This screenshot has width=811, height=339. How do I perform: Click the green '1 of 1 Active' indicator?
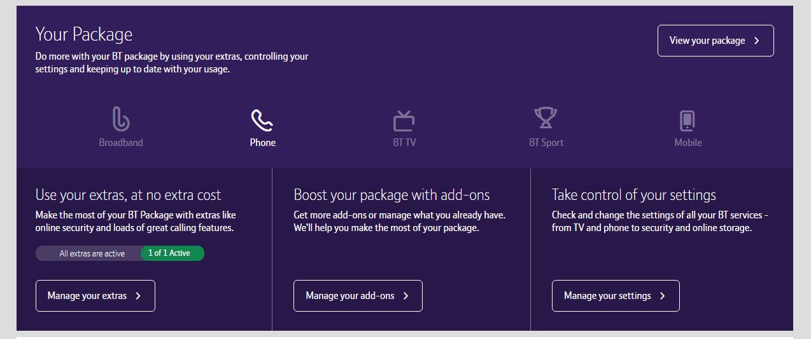[x=171, y=253]
